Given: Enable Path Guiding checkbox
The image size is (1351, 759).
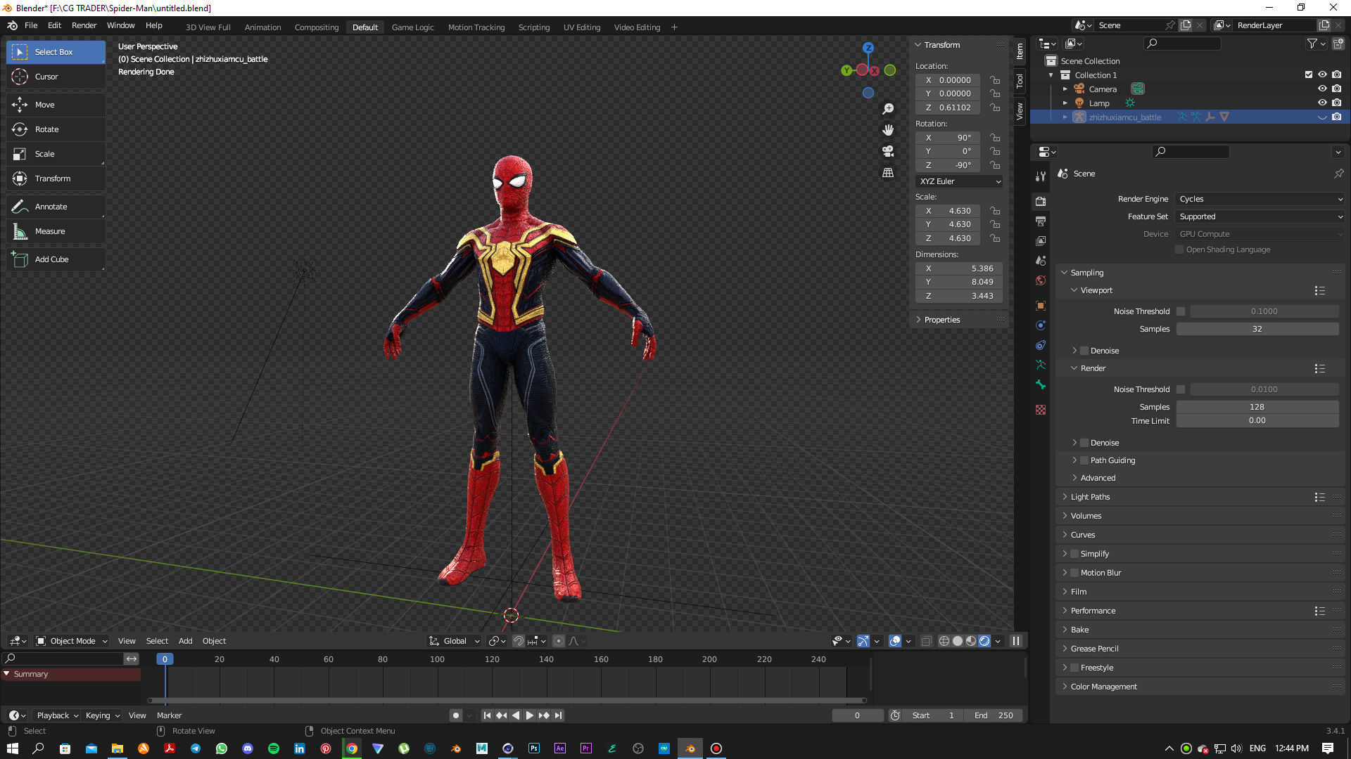Looking at the screenshot, I should 1084,460.
